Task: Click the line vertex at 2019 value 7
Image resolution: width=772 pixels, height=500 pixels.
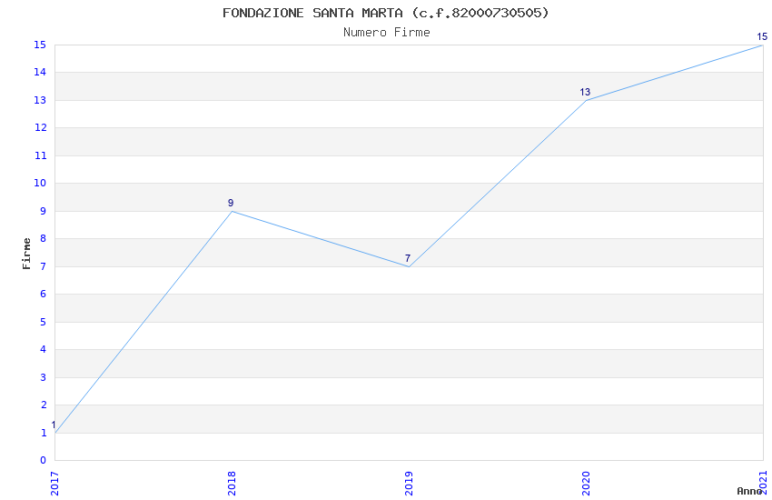Action: (x=409, y=266)
